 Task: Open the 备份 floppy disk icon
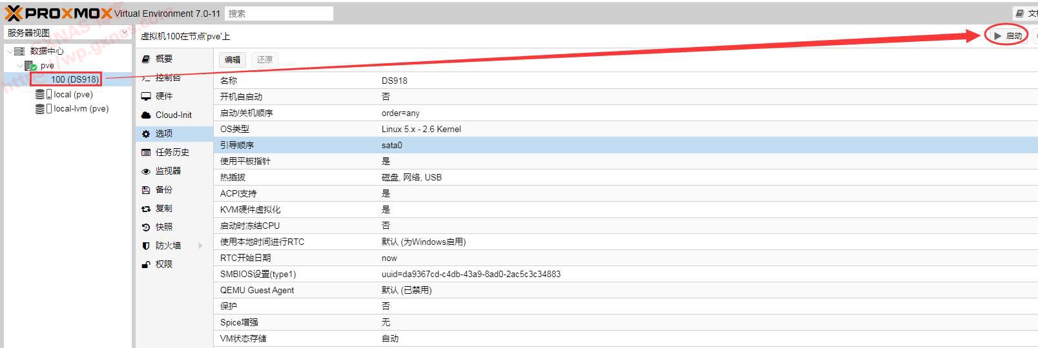pyautogui.click(x=146, y=189)
